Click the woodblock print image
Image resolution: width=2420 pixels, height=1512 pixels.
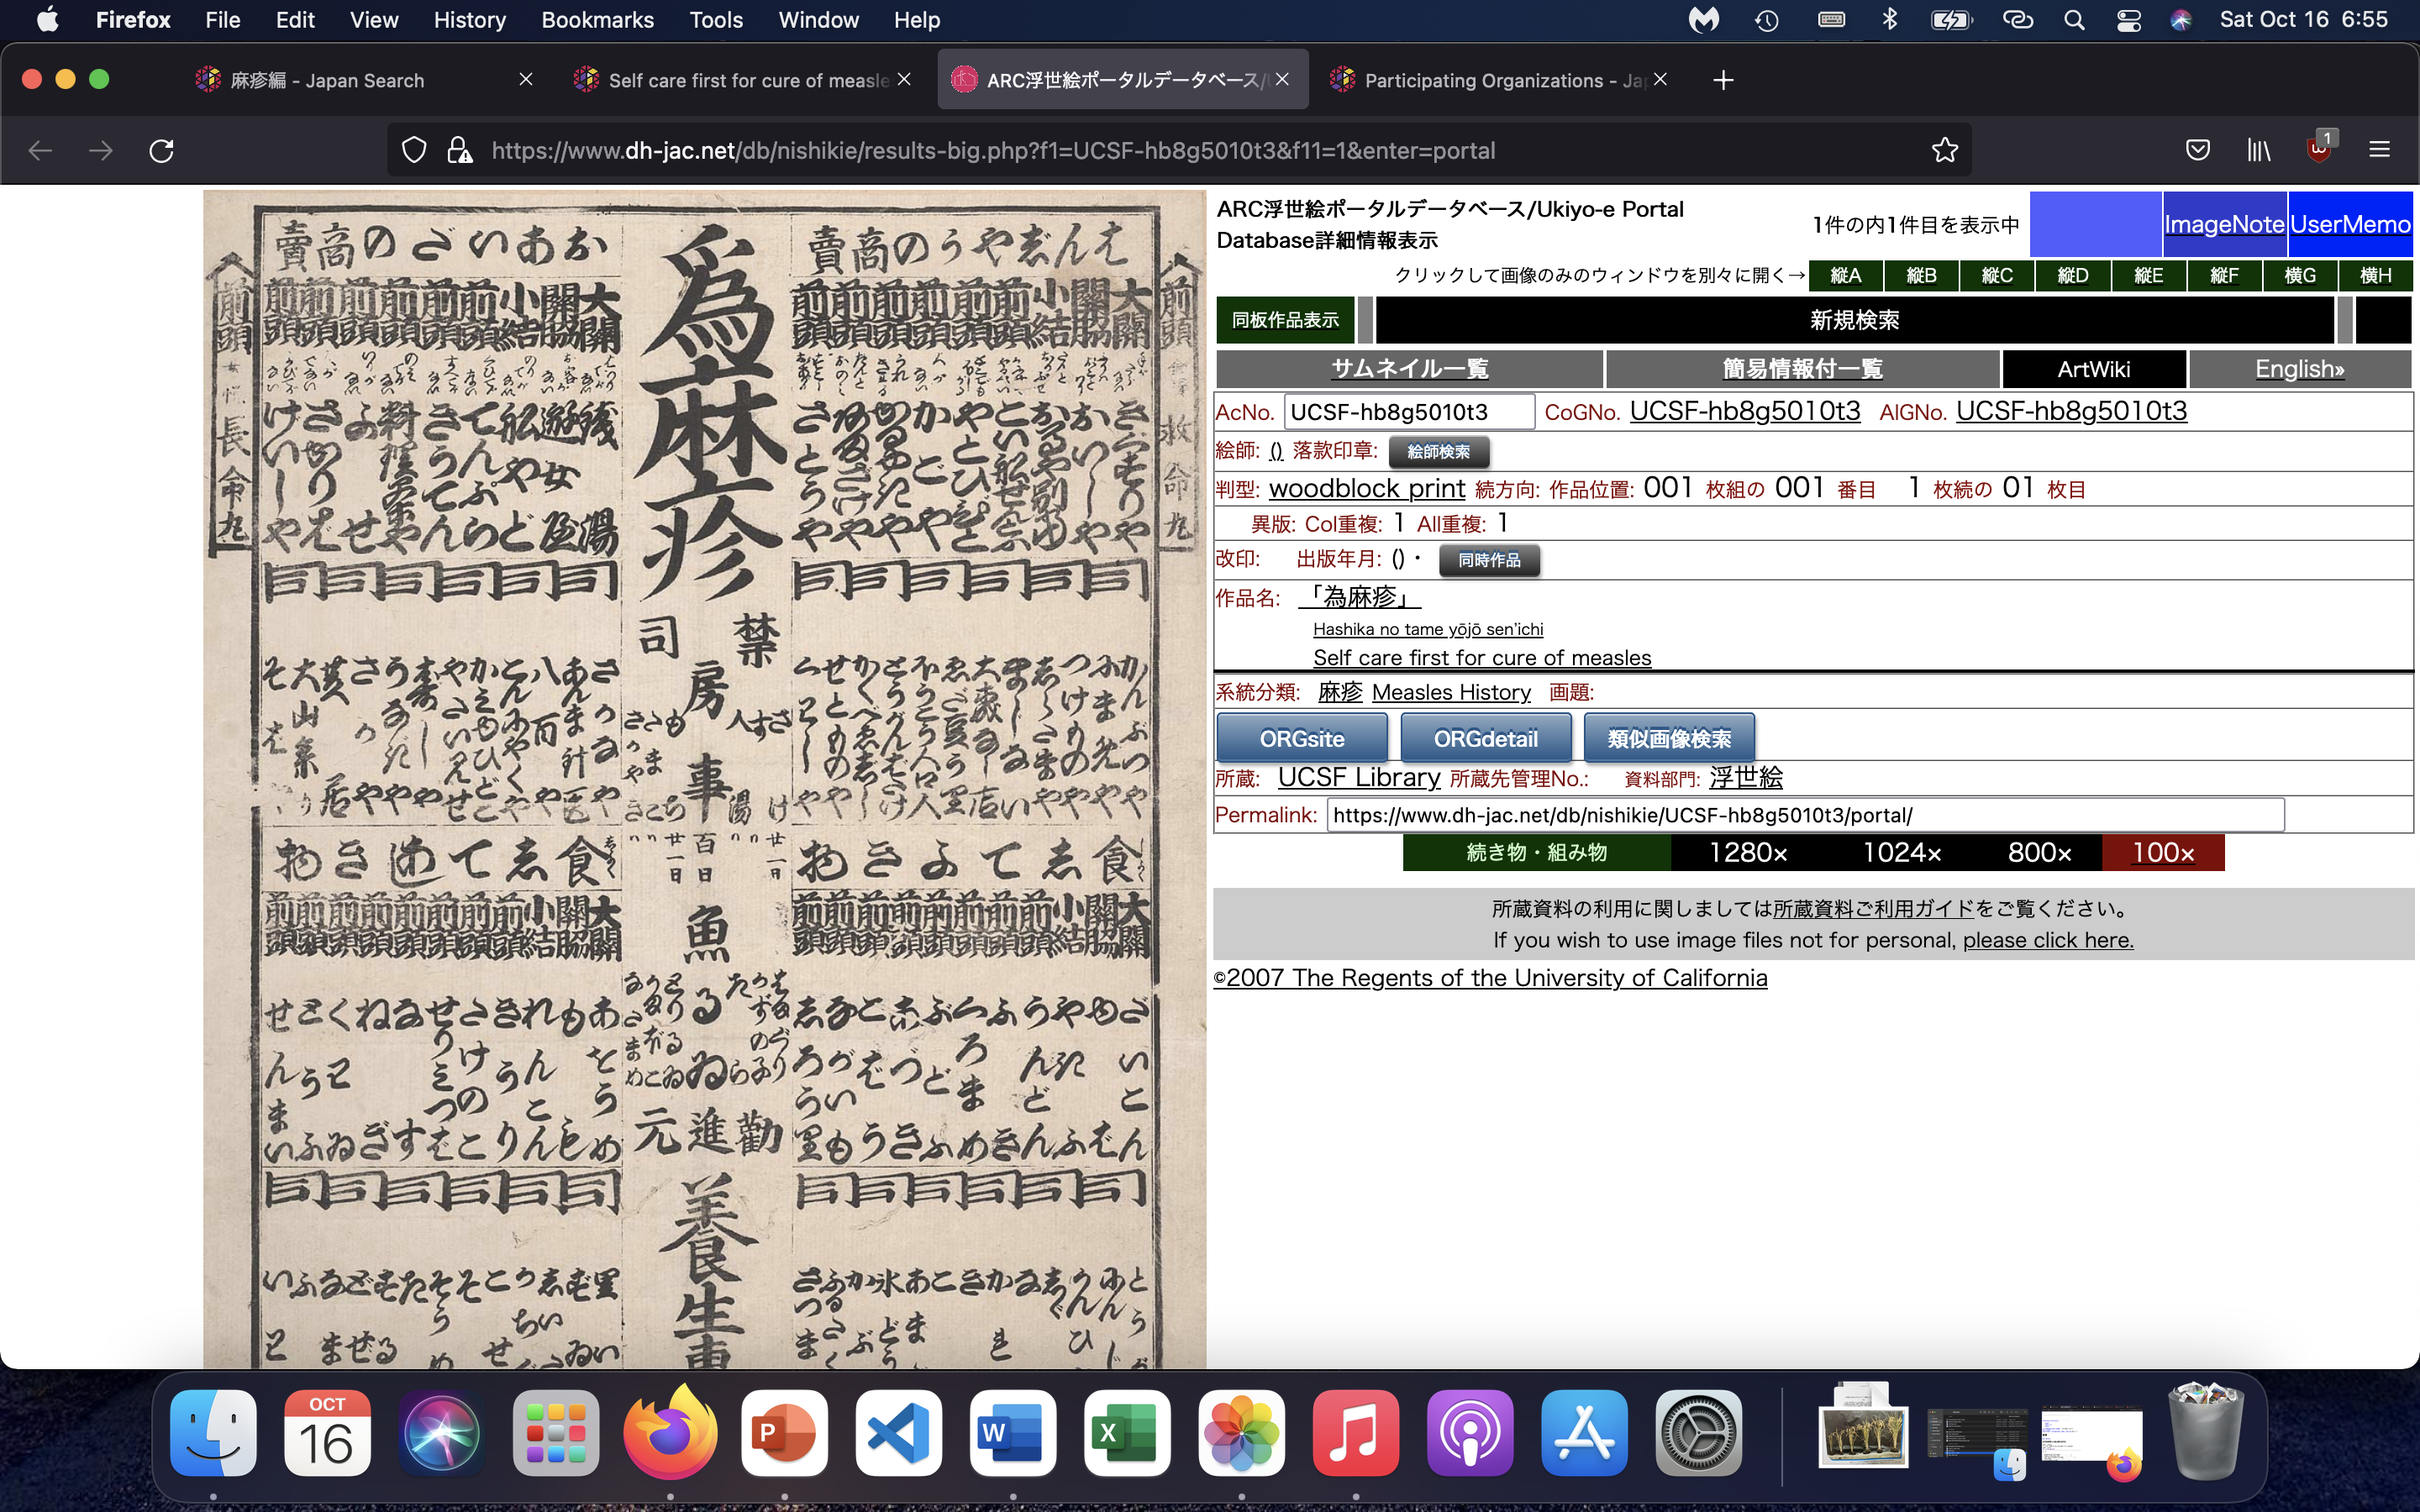pyautogui.click(x=704, y=780)
